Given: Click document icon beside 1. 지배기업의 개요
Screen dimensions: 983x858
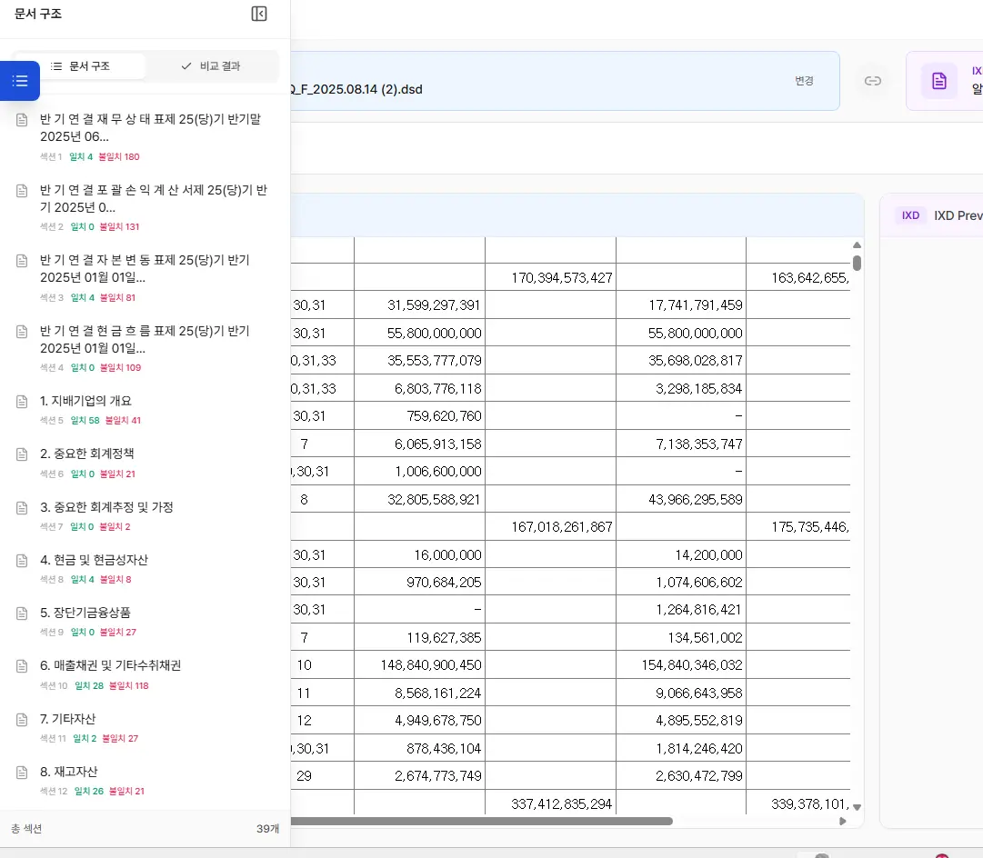Looking at the screenshot, I should pyautogui.click(x=23, y=402).
